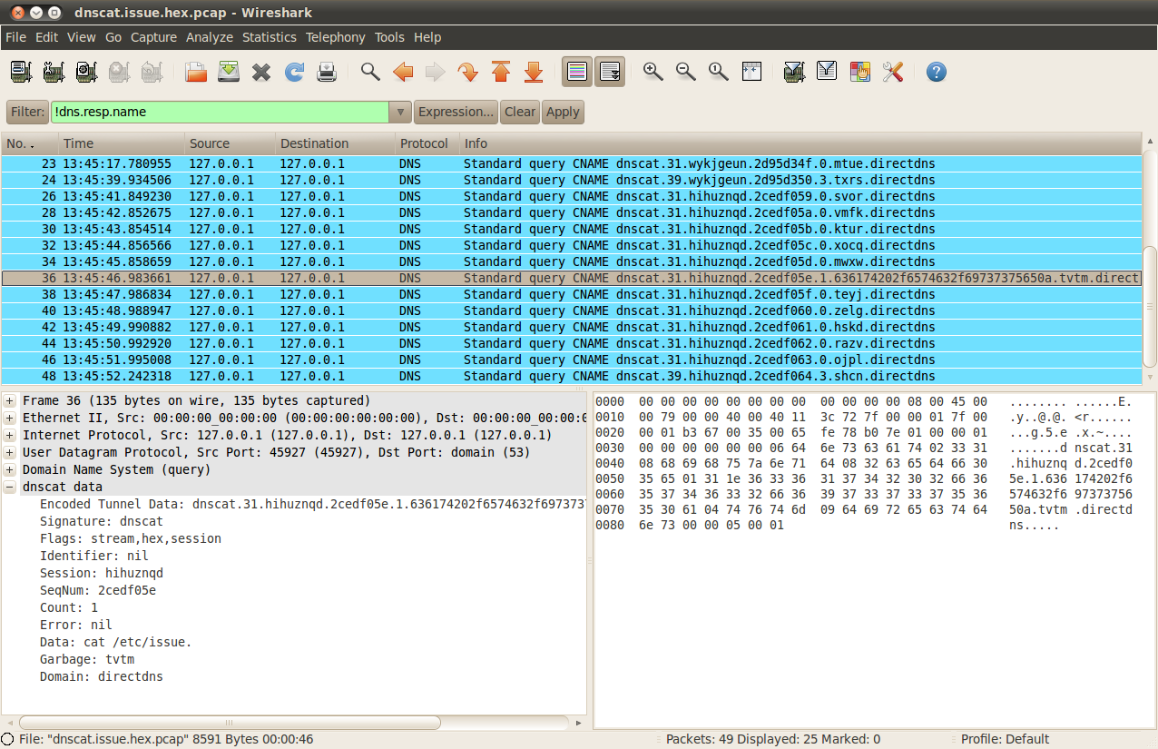The height and width of the screenshot is (749, 1158).
Task: Reload this capture file icon
Action: (x=294, y=72)
